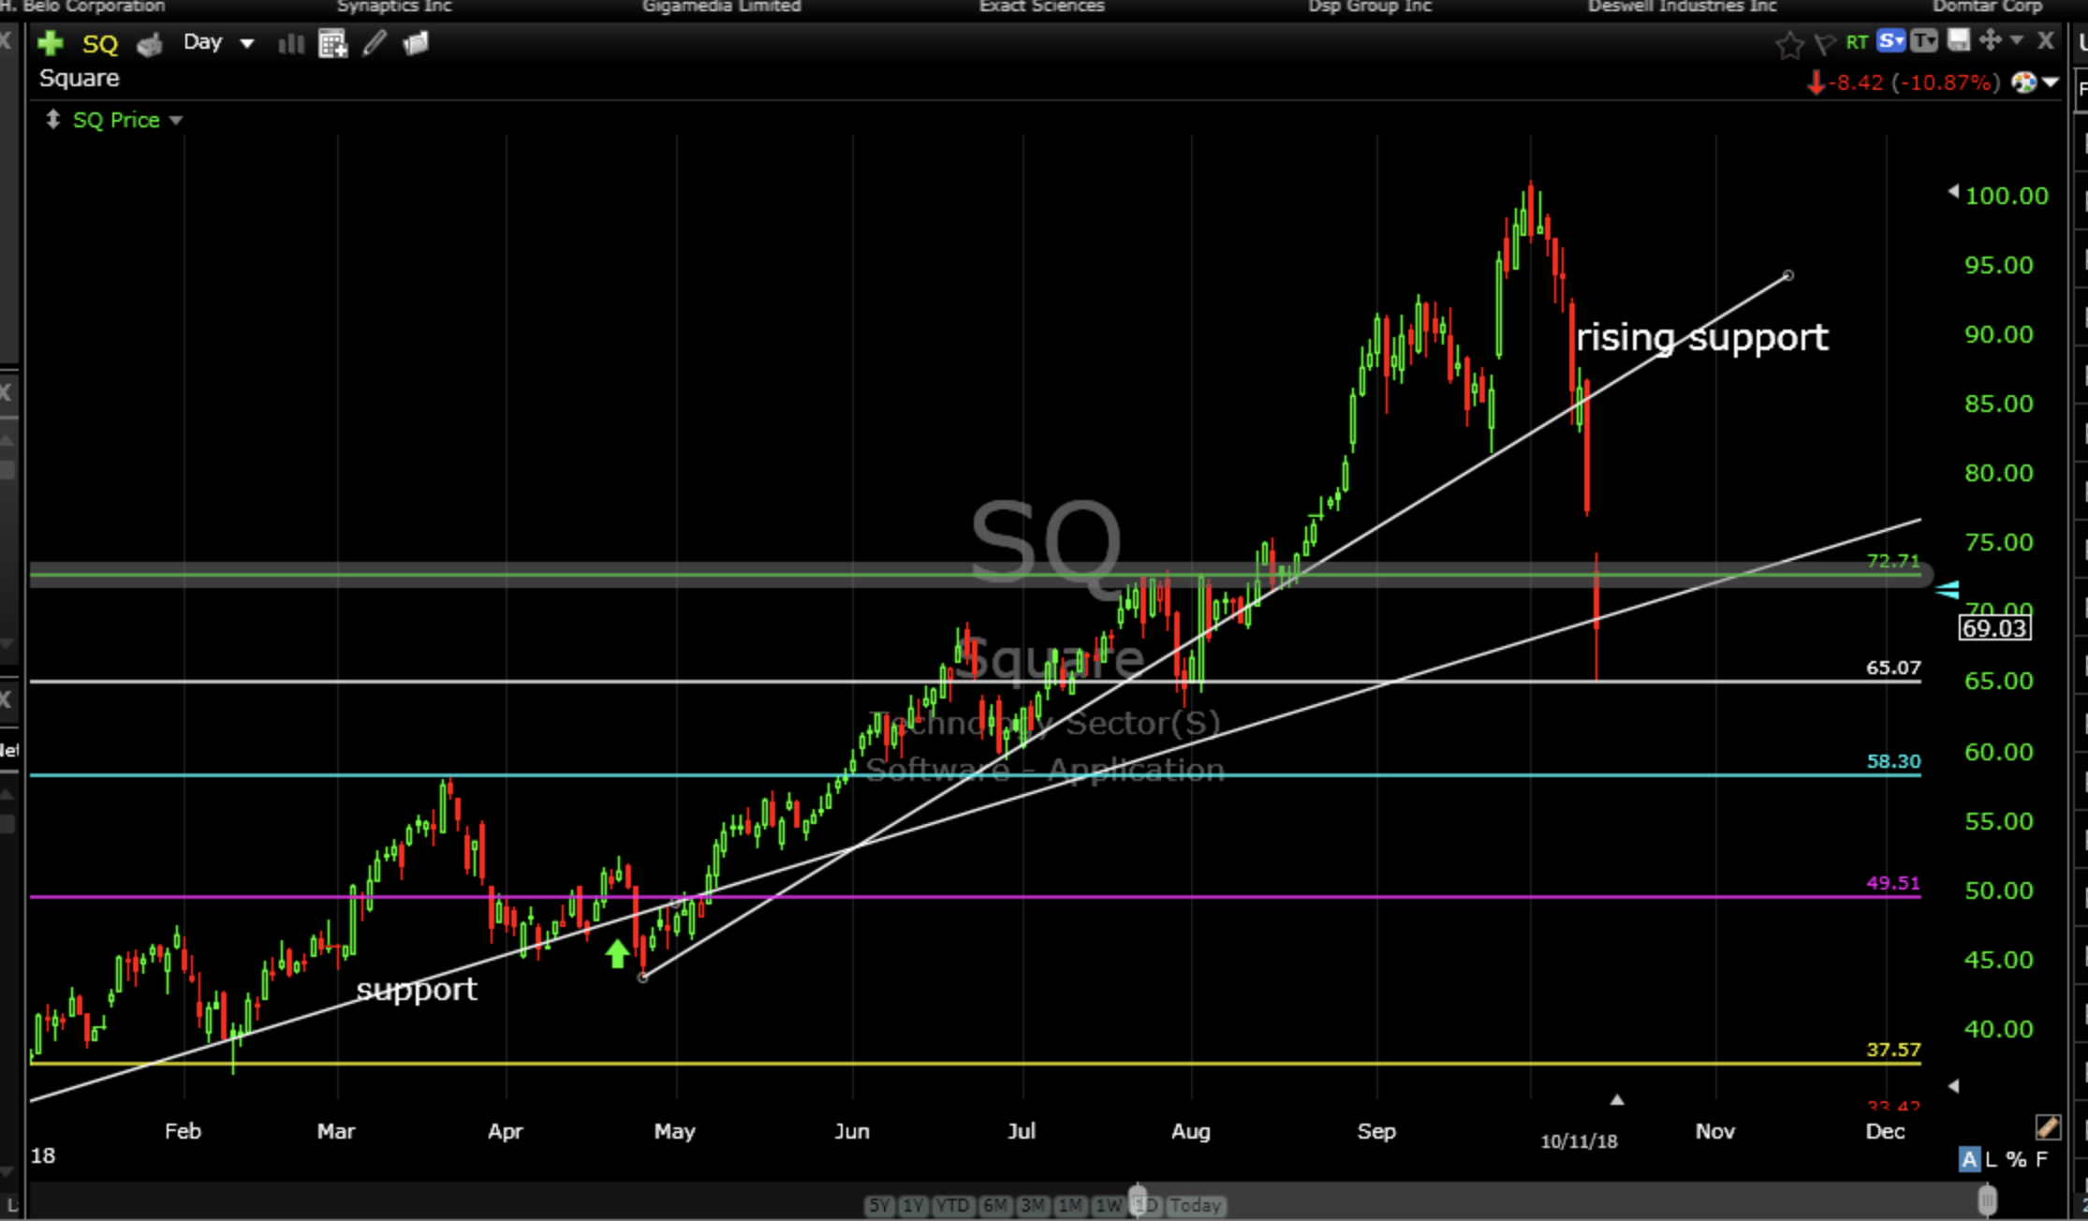The image size is (2088, 1221).
Task: Open the SQ Price dropdown arrow
Action: coord(176,121)
